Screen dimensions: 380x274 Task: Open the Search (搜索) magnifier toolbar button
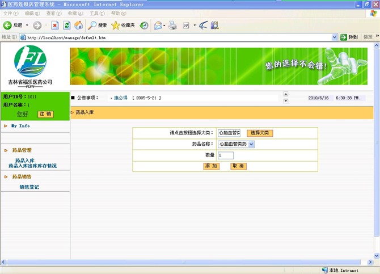click(98, 26)
